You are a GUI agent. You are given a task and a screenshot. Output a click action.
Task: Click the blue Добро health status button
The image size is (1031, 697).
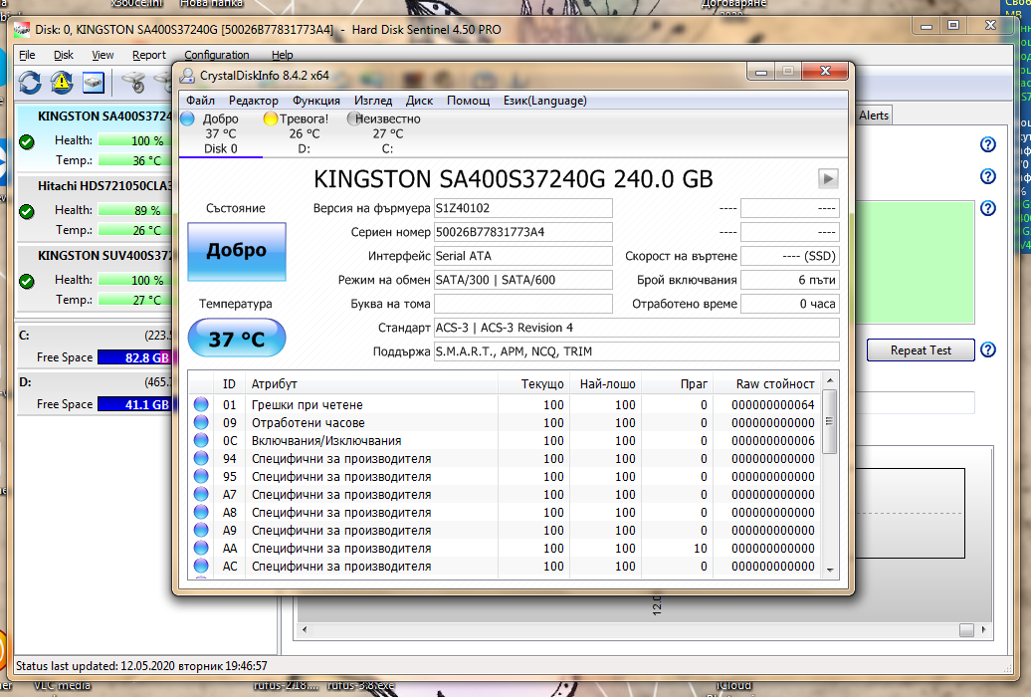click(x=237, y=252)
